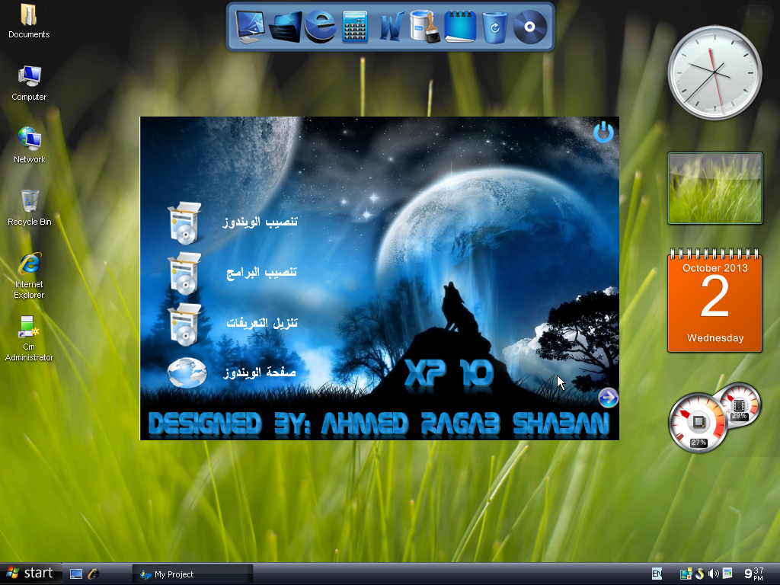Click the paint bucket and brush dock icon
The image size is (780, 585).
click(x=425, y=27)
